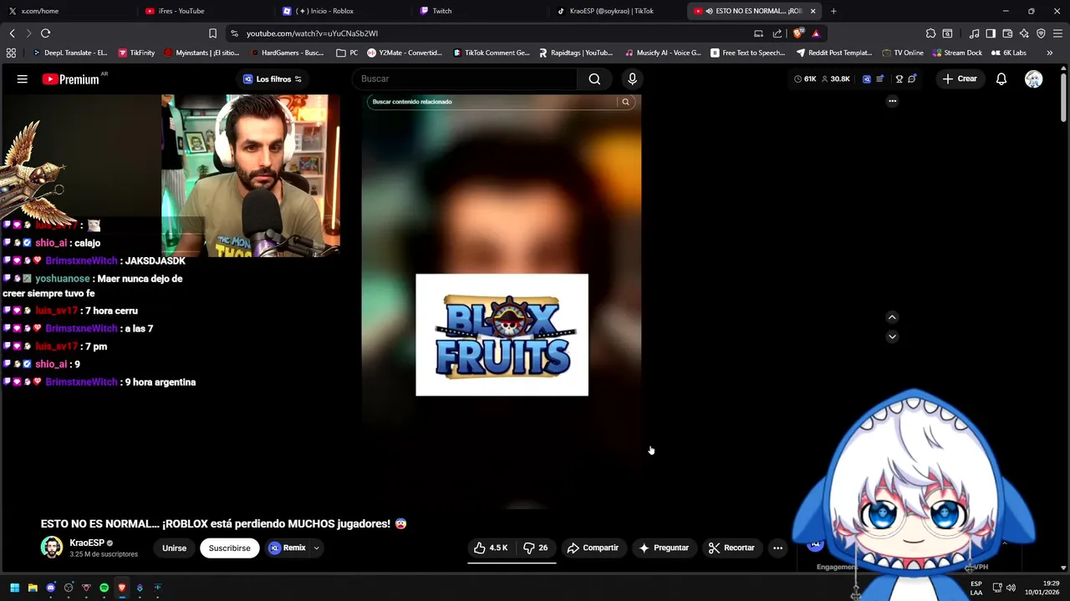Screen dimensions: 1070x601
Task: Open Brave wallet icon
Action: [x=1007, y=33]
